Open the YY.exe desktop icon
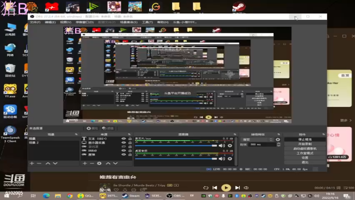 (x=10, y=91)
